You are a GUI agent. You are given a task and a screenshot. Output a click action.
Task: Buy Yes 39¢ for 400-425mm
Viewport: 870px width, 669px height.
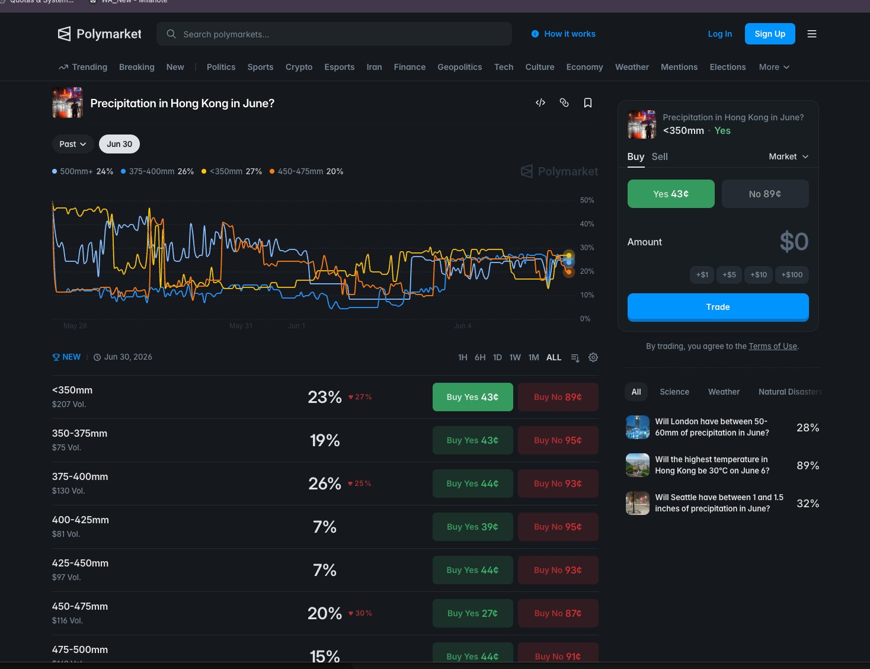pos(472,527)
